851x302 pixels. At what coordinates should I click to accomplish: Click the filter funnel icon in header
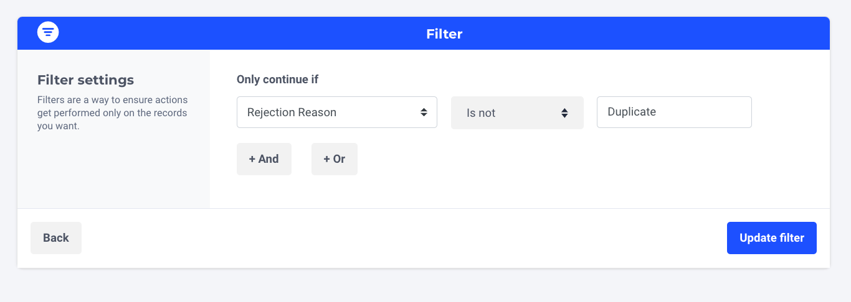click(48, 32)
